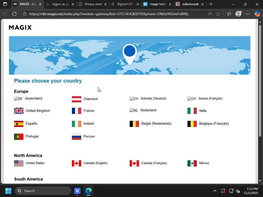Open the Favorites list icon
263x197 pixels.
click(229, 14)
